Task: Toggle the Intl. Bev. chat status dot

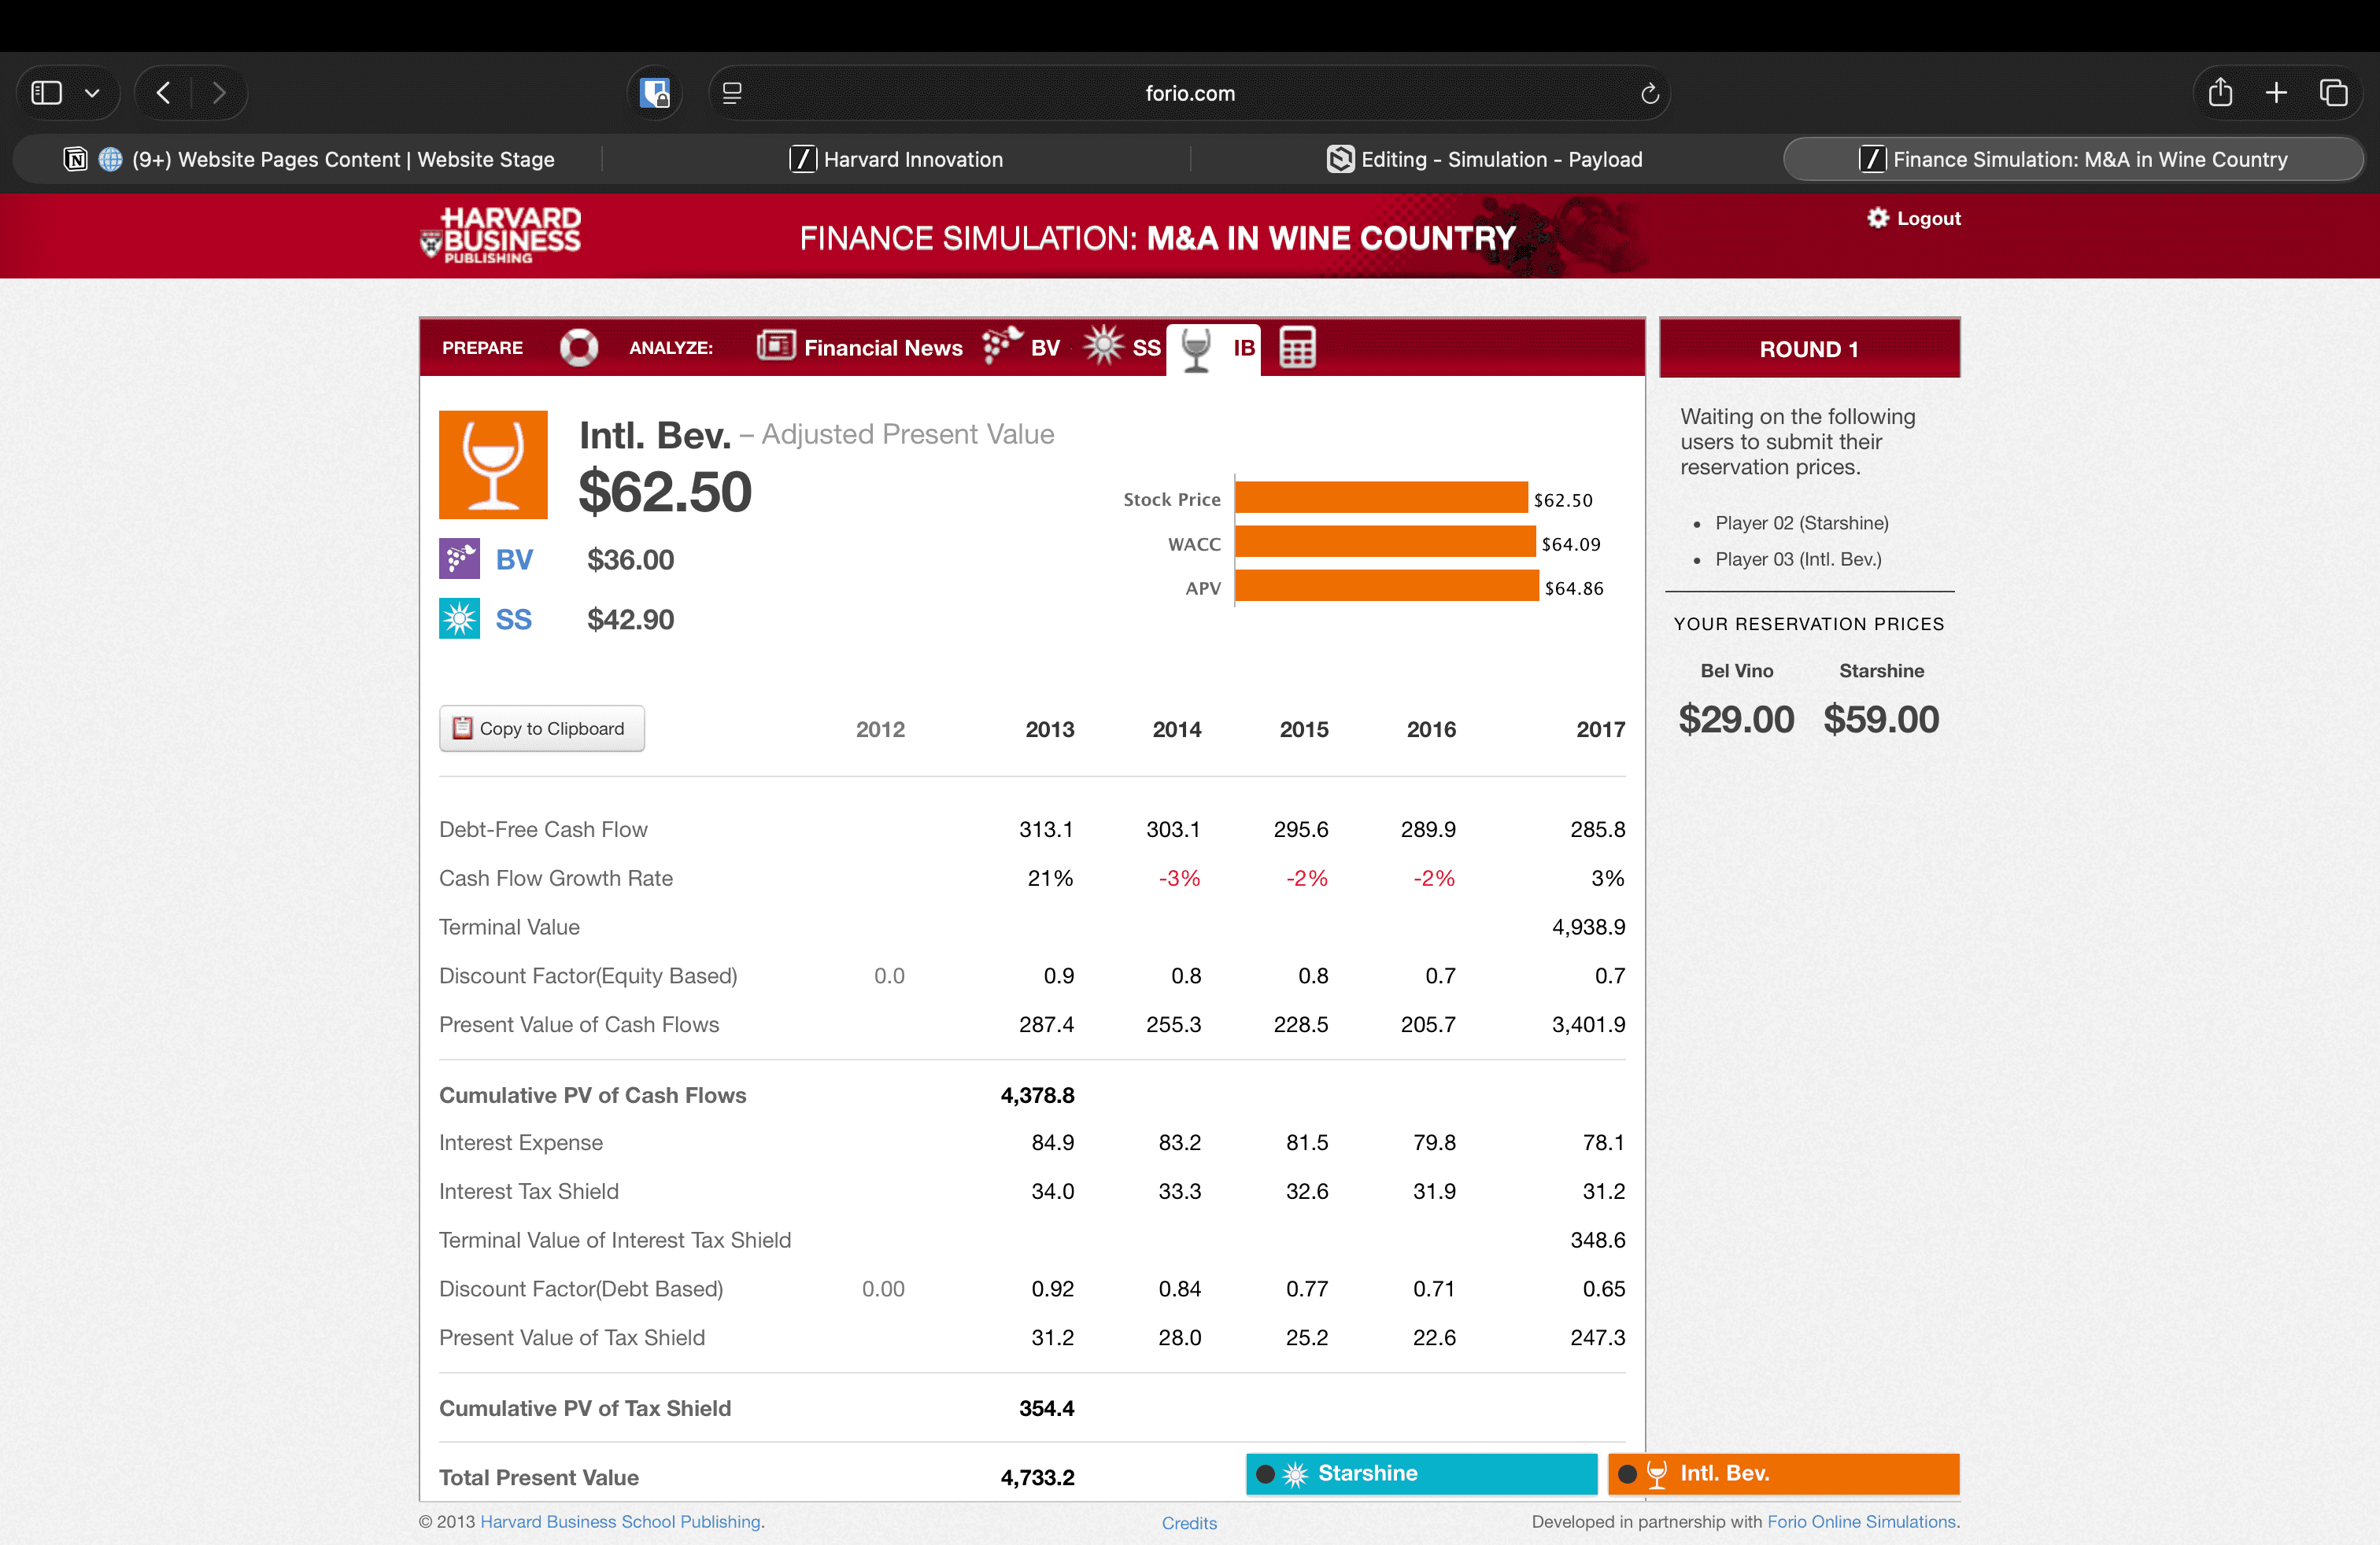Action: (x=1627, y=1473)
